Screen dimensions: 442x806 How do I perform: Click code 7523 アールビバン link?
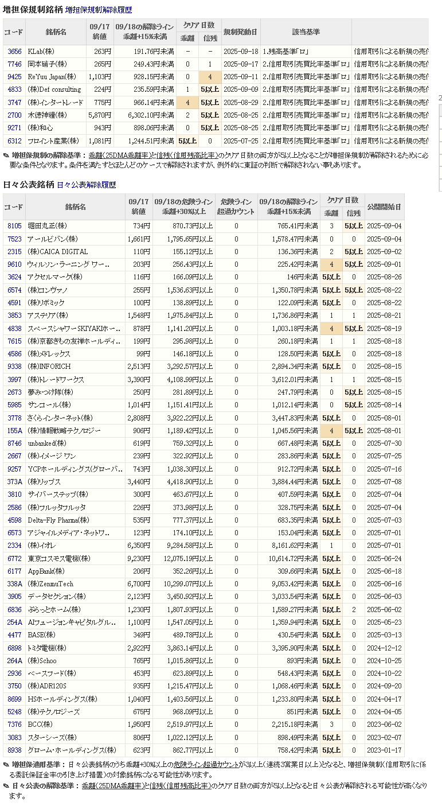[x=14, y=239]
